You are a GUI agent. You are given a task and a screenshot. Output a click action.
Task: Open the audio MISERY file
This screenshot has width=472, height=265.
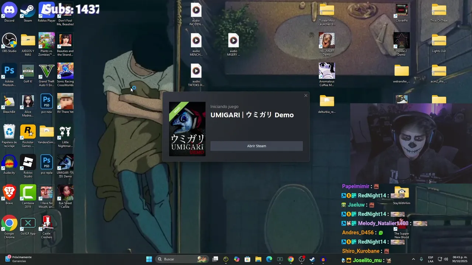(x=233, y=45)
